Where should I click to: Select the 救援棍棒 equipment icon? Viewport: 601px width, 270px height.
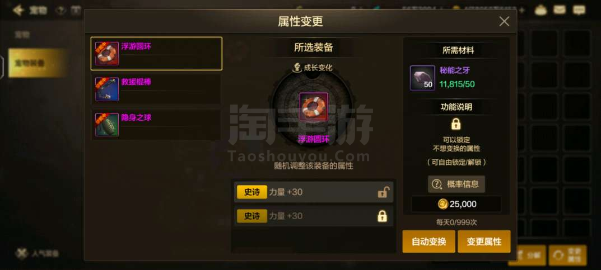pyautogui.click(x=107, y=89)
